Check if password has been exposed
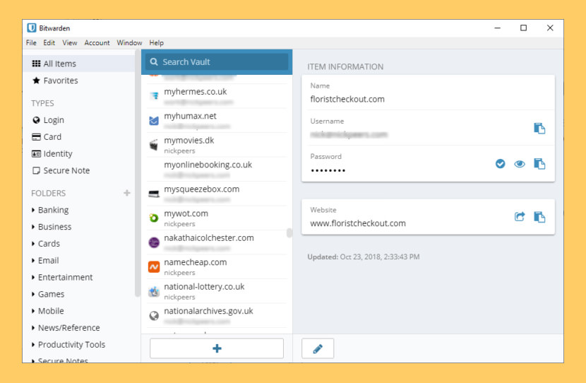586x383 pixels. point(500,163)
